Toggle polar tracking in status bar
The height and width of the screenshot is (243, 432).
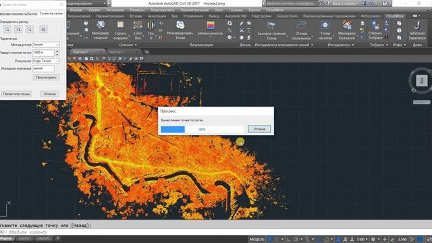pos(296,239)
